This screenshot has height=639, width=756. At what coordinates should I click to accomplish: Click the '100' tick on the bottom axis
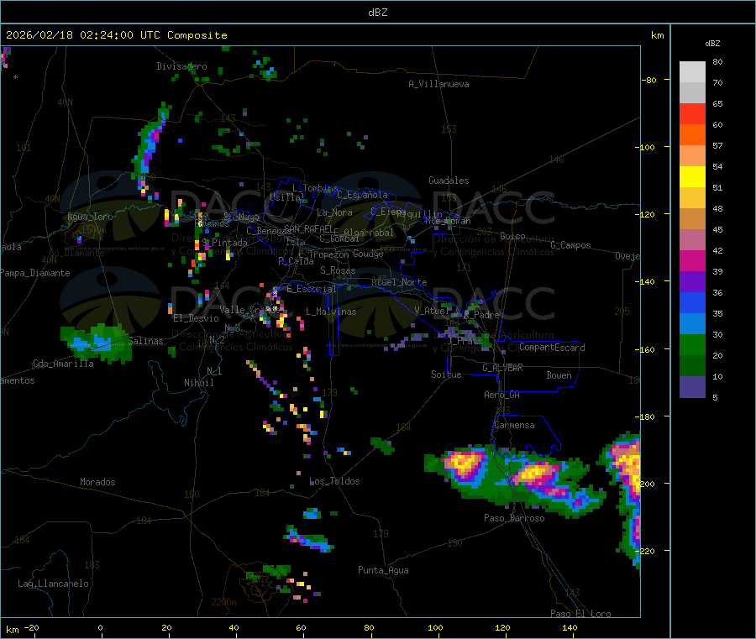pyautogui.click(x=435, y=627)
